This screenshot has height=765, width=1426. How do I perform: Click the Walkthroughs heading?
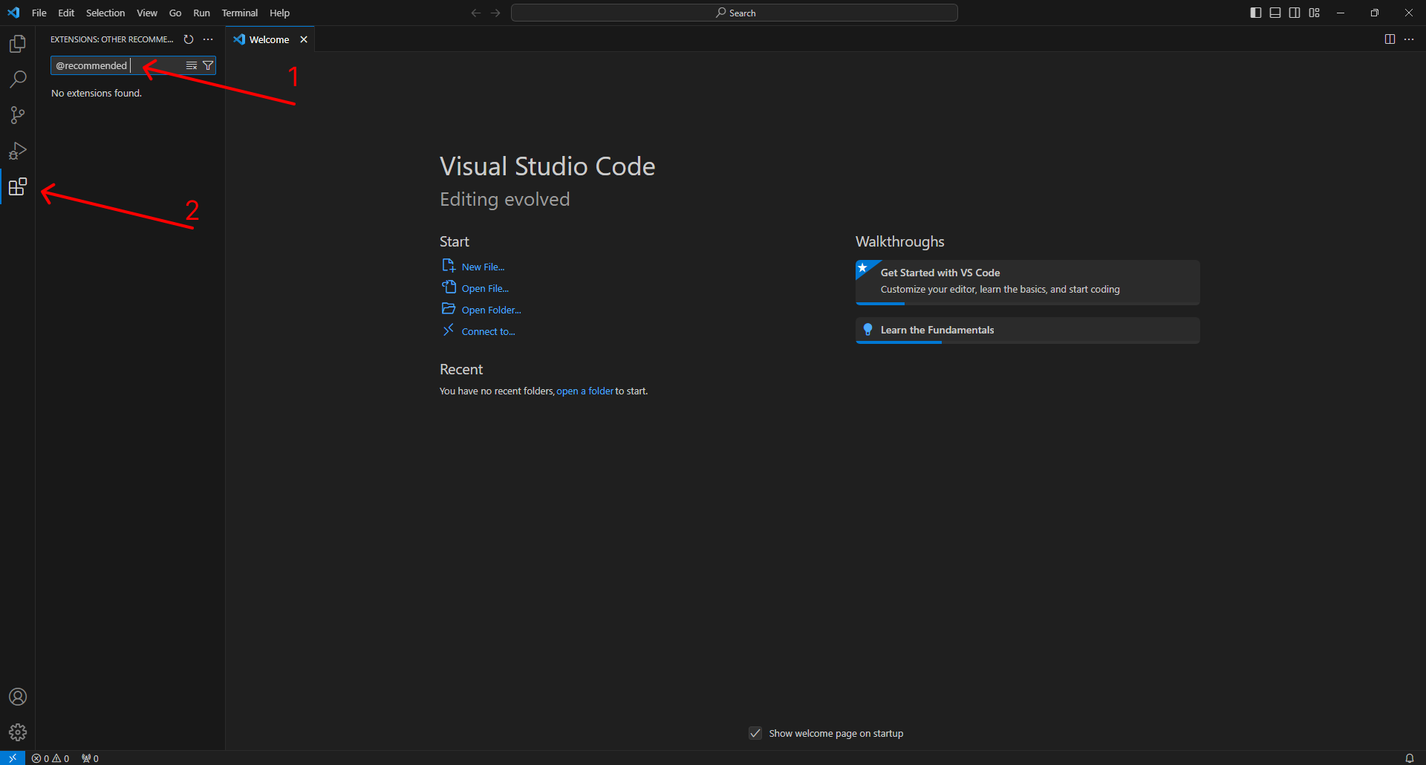point(899,241)
